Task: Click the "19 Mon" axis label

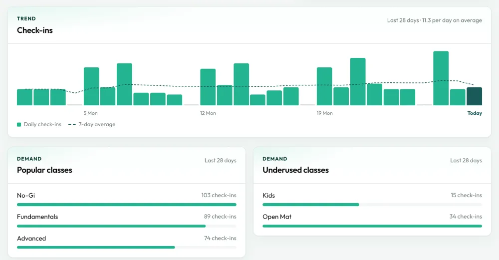Action: pos(325,113)
